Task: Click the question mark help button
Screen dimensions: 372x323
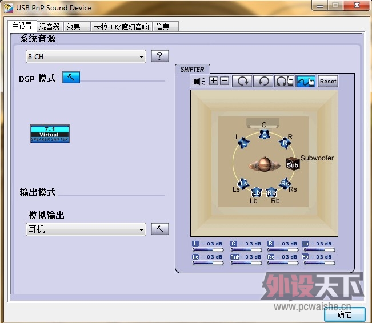Action: point(160,56)
